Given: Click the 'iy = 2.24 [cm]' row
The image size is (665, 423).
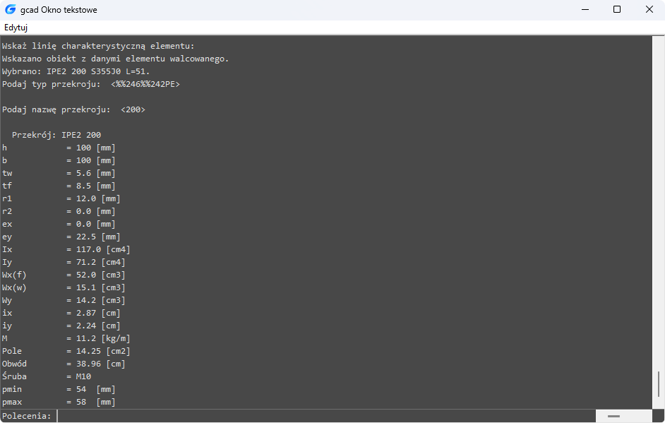Looking at the screenshot, I should [61, 326].
